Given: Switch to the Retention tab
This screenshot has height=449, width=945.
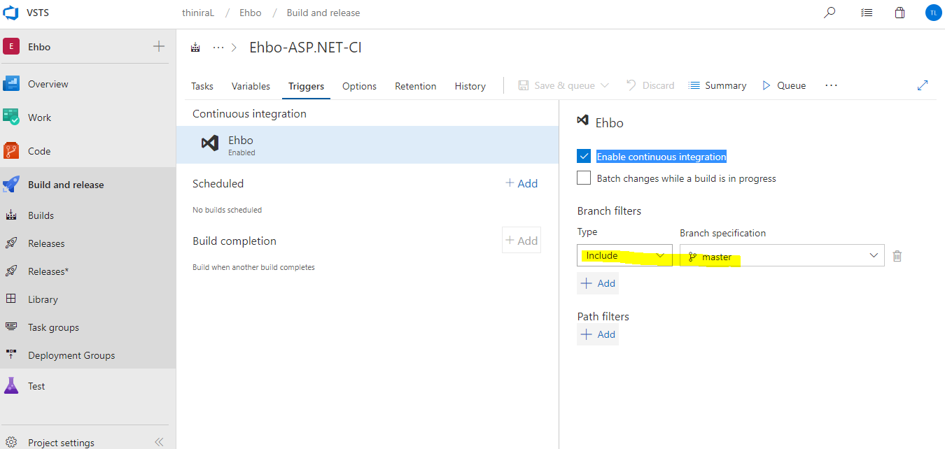Looking at the screenshot, I should (x=416, y=86).
